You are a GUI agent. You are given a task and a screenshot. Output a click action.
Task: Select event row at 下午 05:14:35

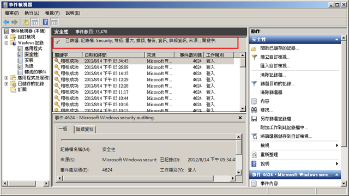[x=144, y=73]
